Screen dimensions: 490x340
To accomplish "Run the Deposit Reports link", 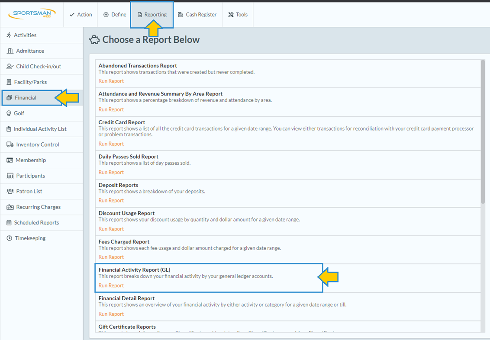I will pos(111,200).
